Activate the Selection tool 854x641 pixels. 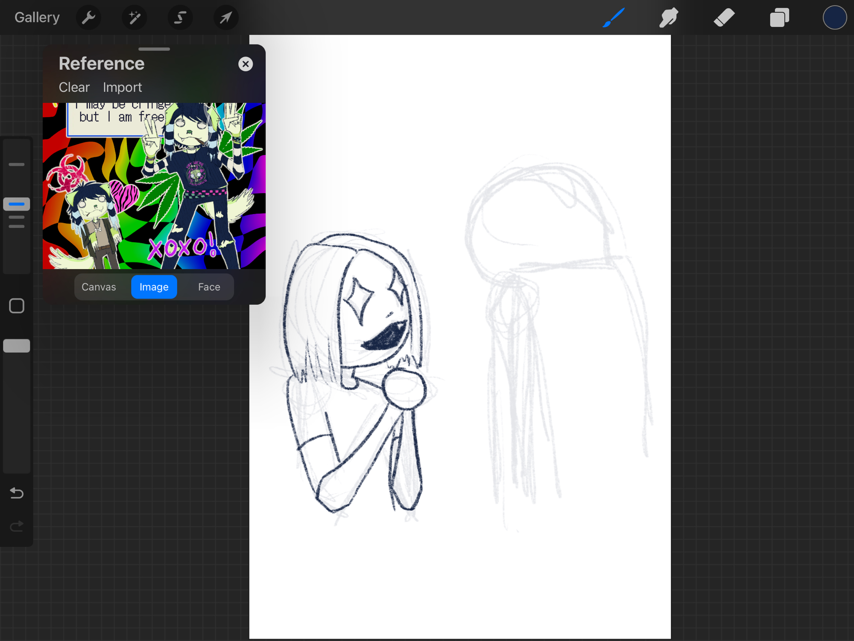click(x=180, y=18)
